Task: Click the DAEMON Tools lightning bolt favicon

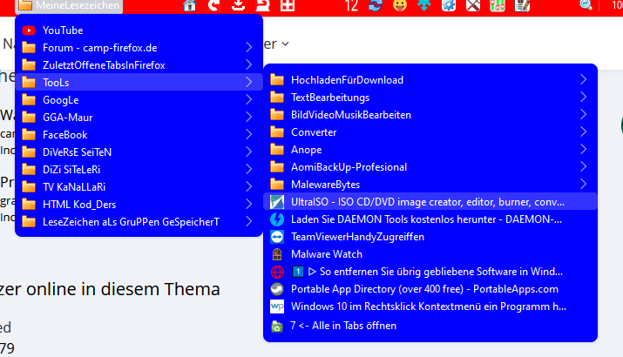Action: (277, 219)
